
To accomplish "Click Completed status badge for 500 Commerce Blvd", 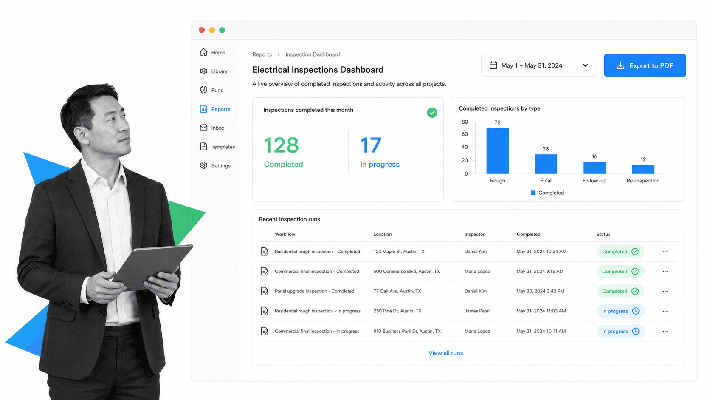I will tap(620, 271).
